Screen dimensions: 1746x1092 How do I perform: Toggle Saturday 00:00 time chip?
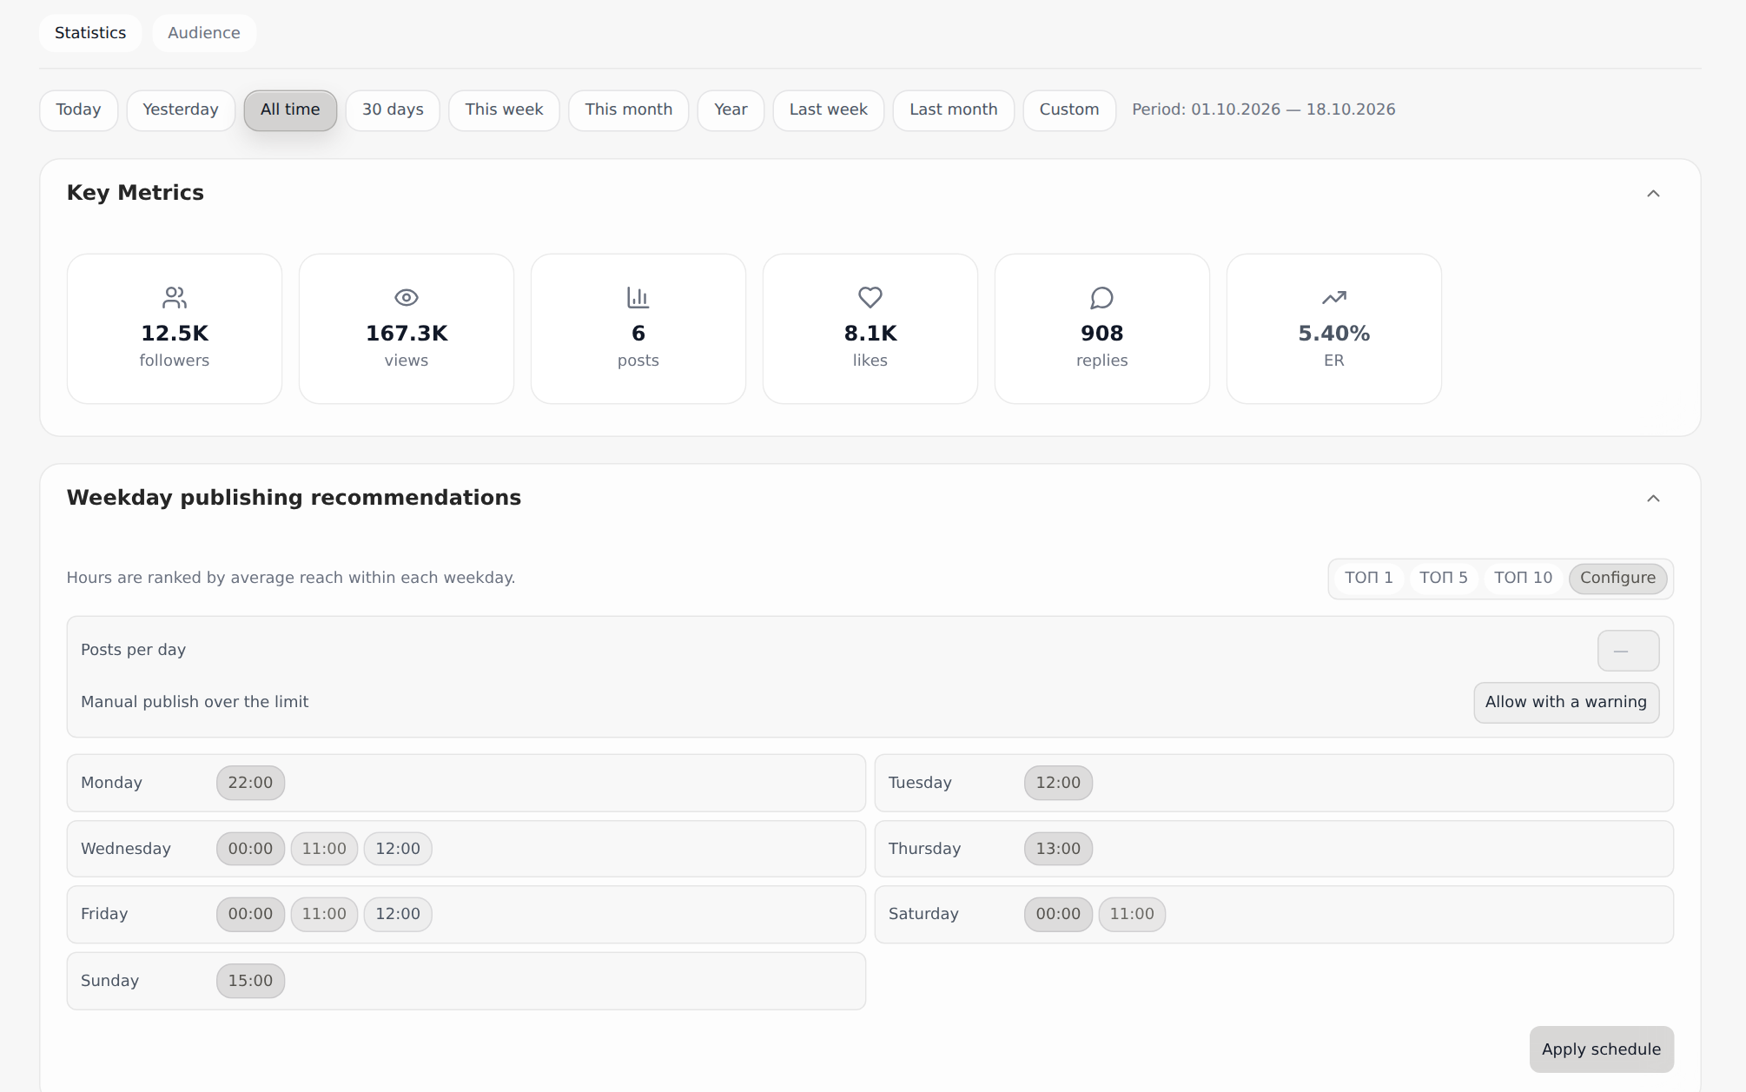pyautogui.click(x=1058, y=914)
